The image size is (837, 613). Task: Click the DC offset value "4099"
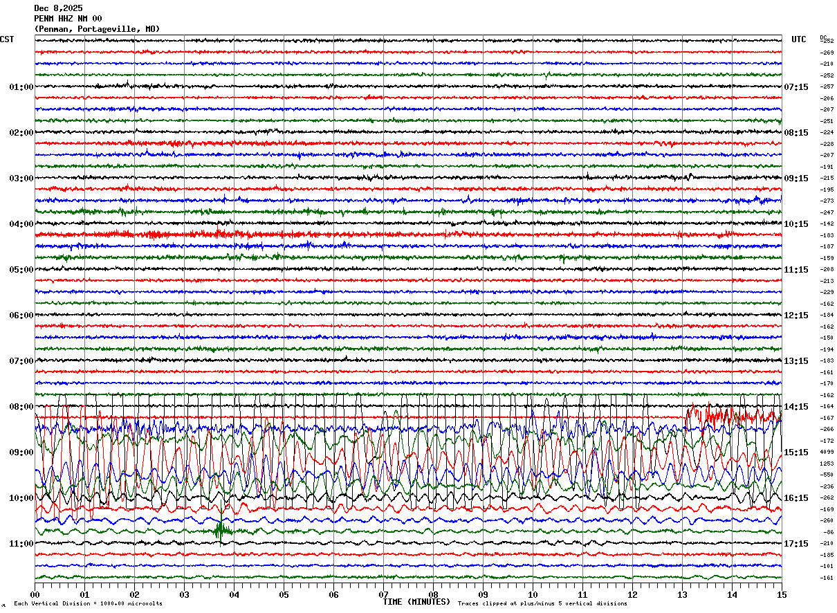pos(827,452)
